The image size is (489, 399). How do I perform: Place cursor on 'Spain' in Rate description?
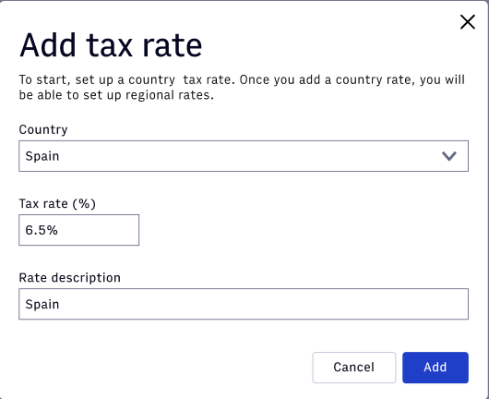click(x=42, y=304)
